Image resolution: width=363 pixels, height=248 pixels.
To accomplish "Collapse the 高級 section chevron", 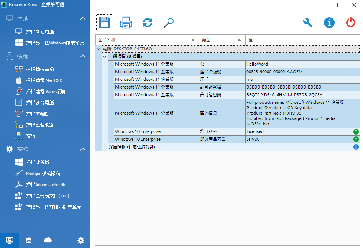I will pos(83,149).
